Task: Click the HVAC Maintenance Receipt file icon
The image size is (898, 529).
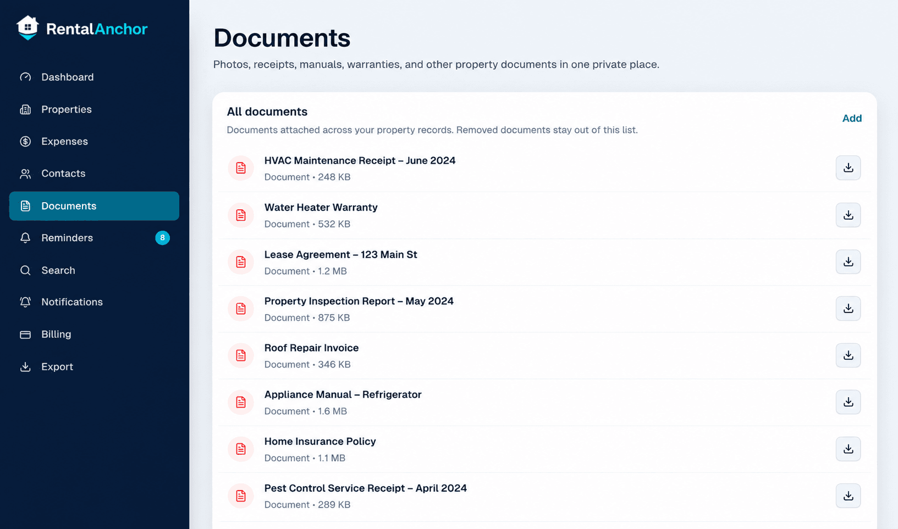Action: 241,168
